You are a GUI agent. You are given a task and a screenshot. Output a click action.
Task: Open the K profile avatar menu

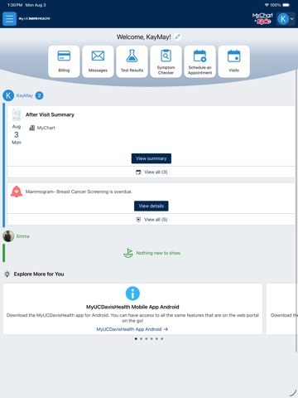pos(286,19)
